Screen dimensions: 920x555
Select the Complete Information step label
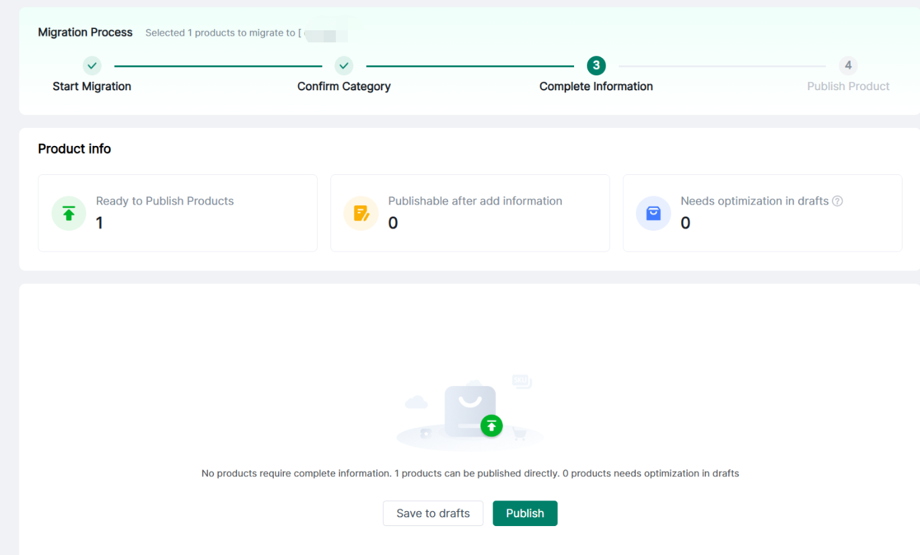tap(596, 87)
